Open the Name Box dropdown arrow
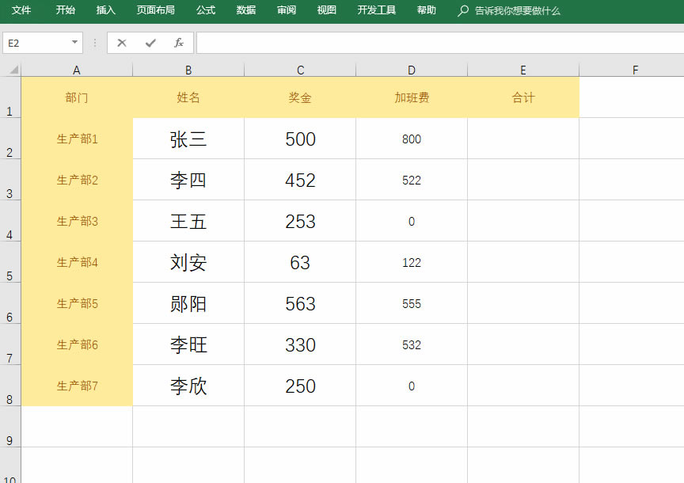The height and width of the screenshot is (483, 684). 74,43
